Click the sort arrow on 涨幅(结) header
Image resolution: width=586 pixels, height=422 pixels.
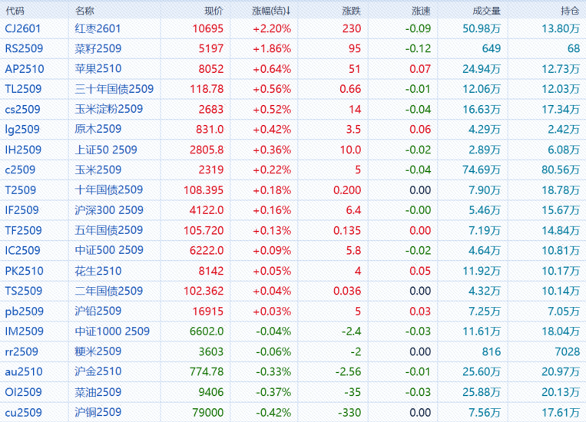coord(289,11)
